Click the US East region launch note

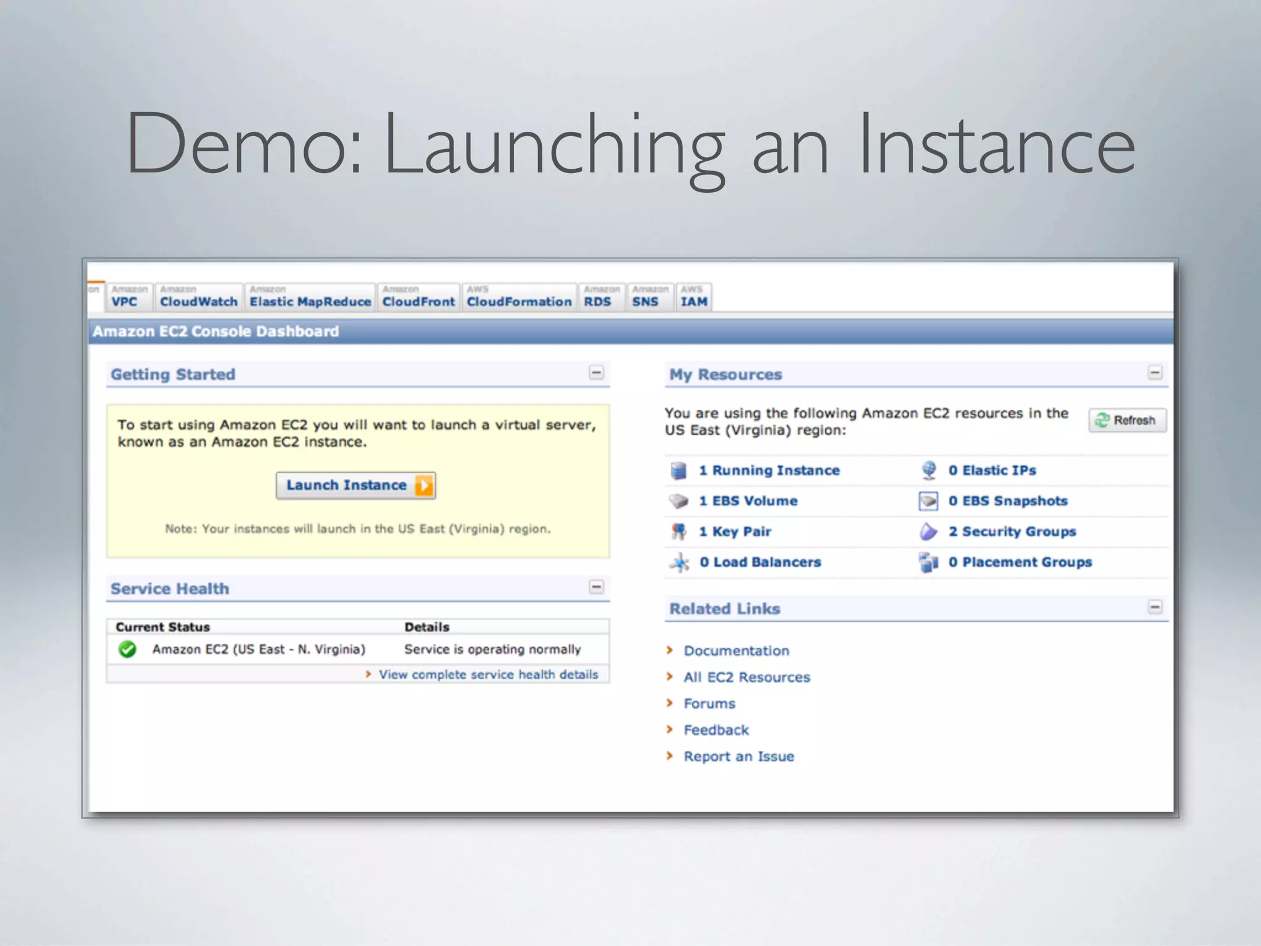coord(358,529)
